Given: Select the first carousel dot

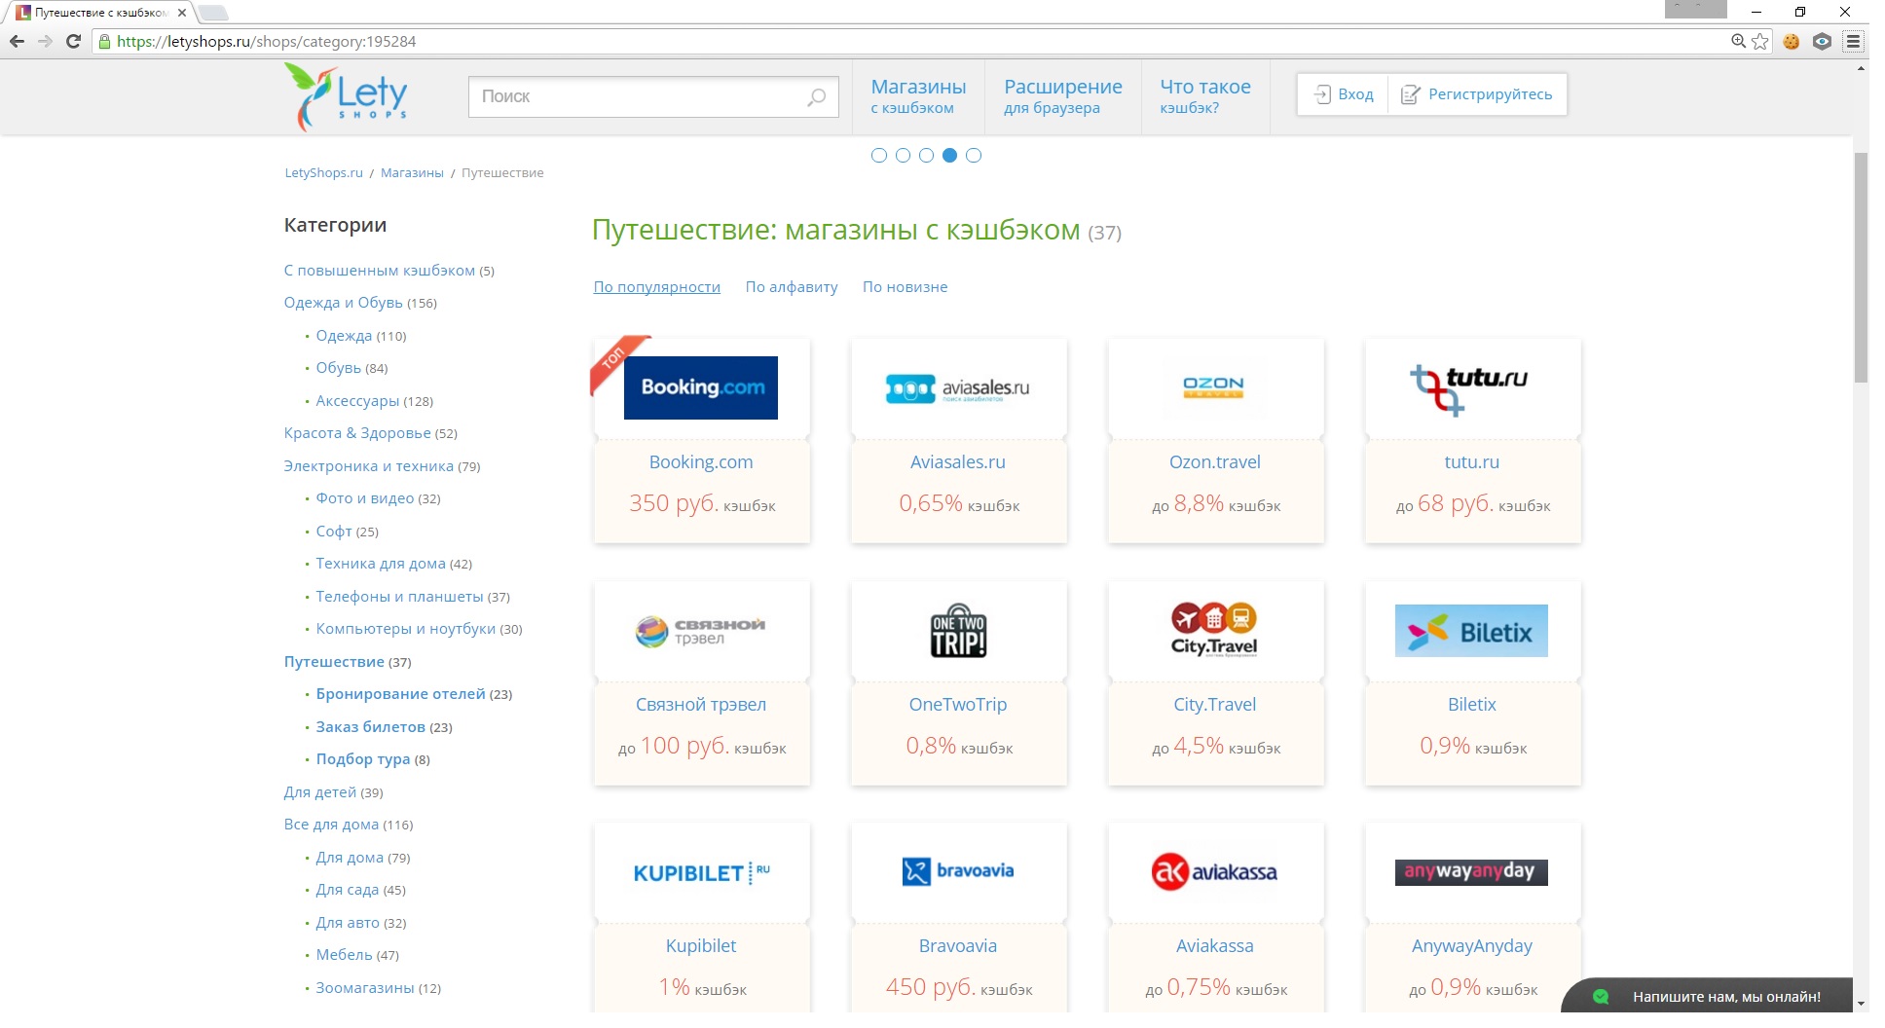Looking at the screenshot, I should coord(879,155).
